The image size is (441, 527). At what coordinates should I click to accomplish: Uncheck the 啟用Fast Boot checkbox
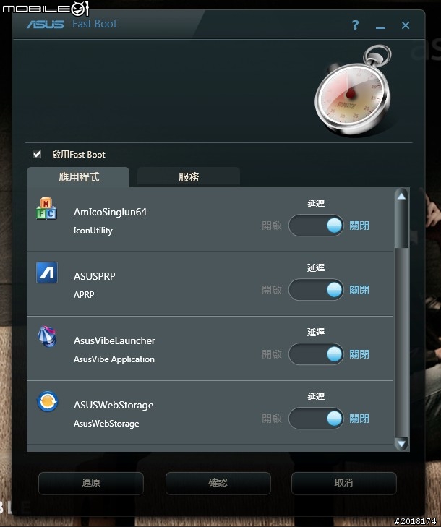(x=37, y=154)
